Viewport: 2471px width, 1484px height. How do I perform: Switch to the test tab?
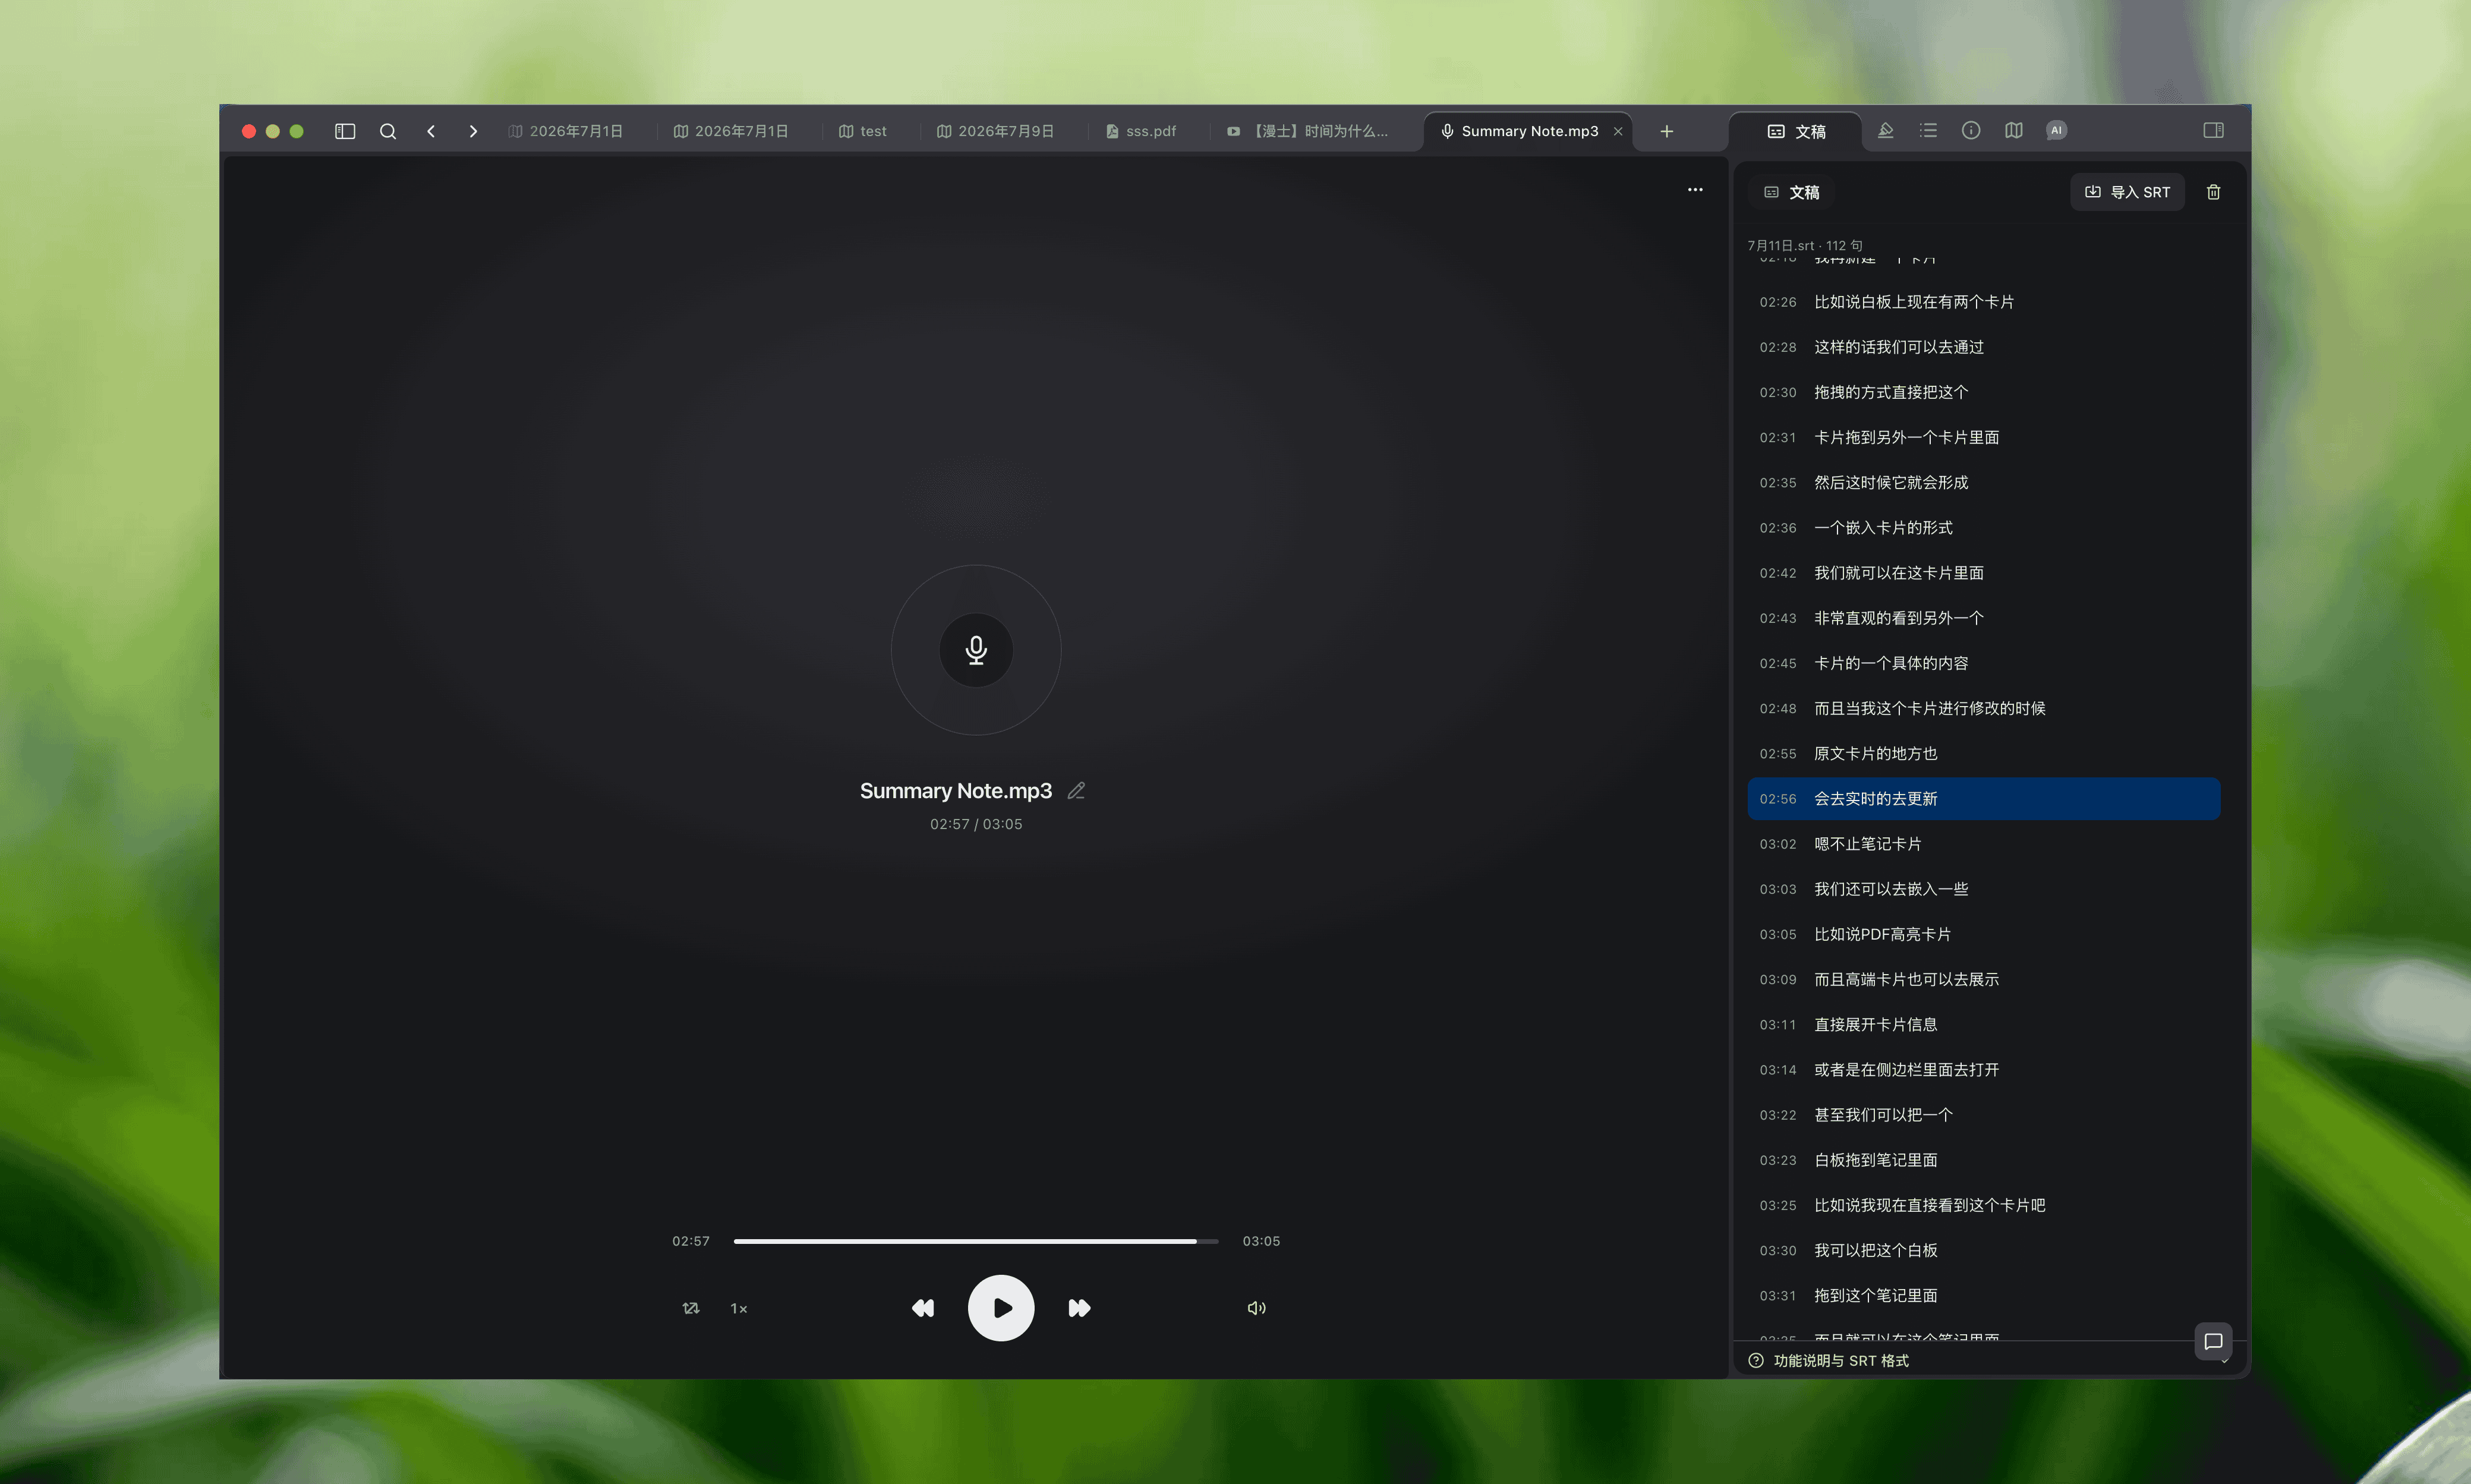(863, 131)
